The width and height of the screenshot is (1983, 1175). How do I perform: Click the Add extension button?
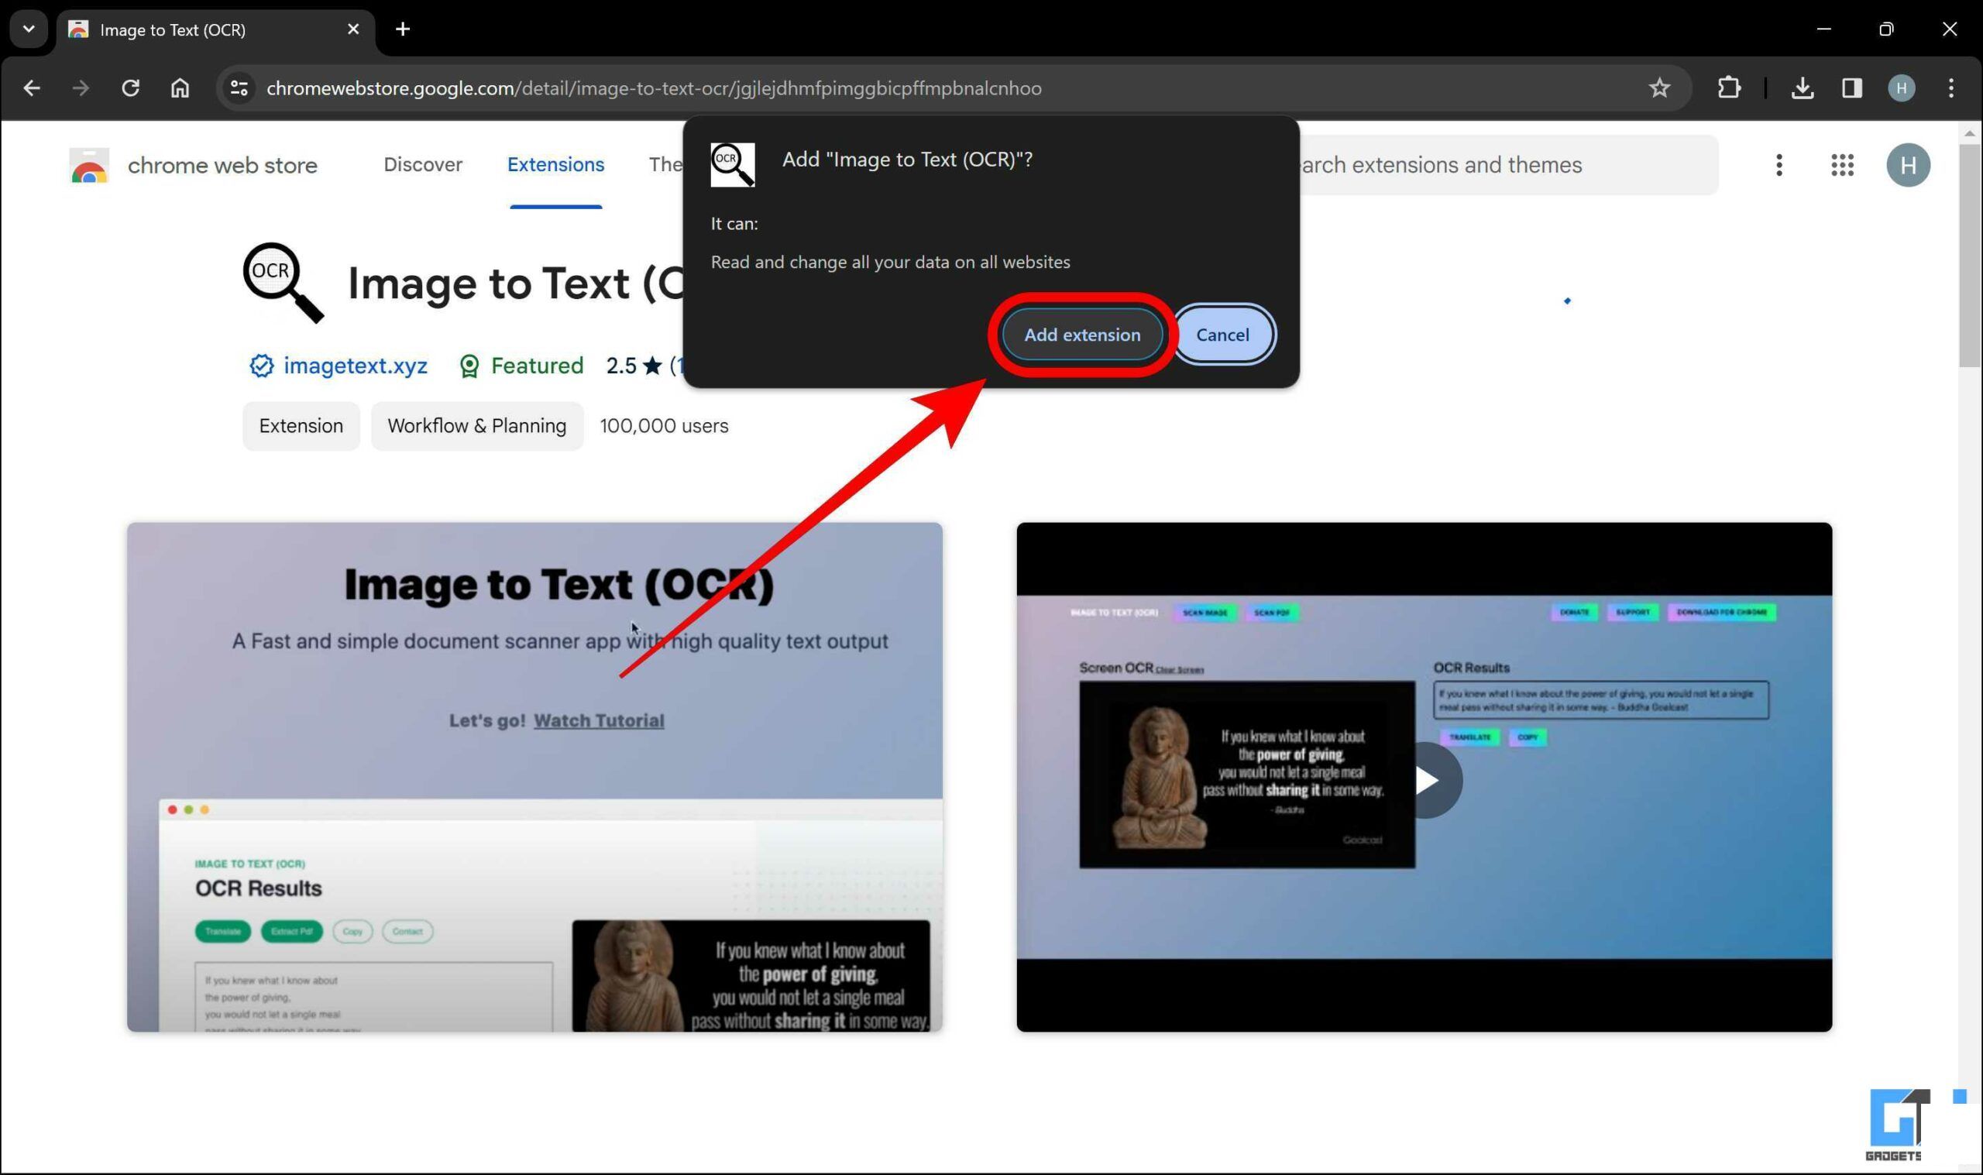tap(1082, 335)
